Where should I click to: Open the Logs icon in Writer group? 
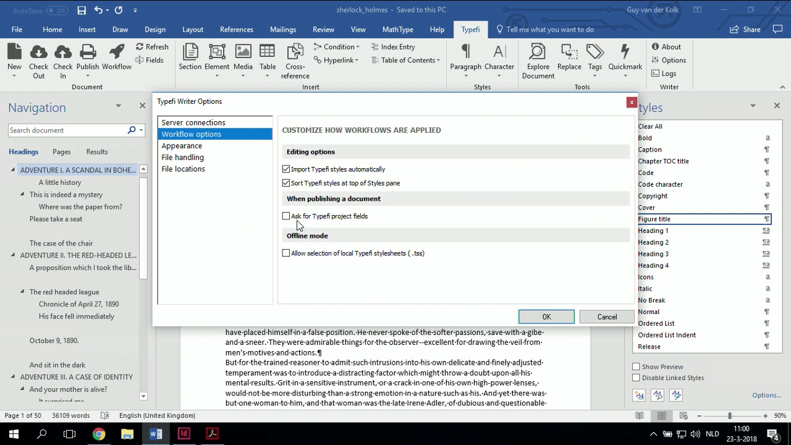[x=655, y=74]
